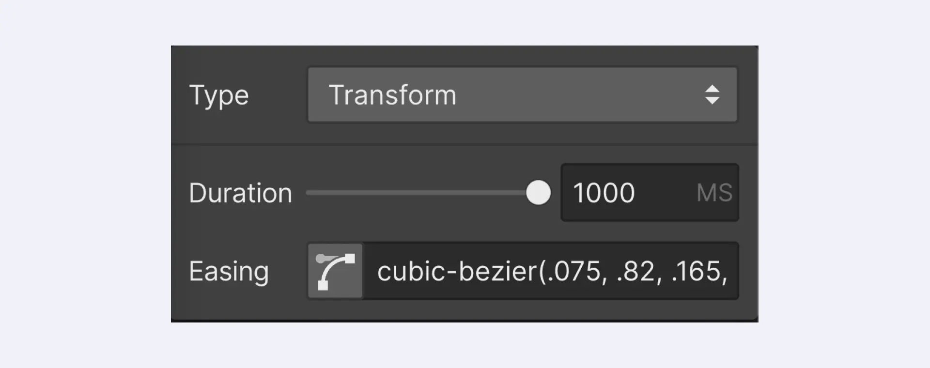
Task: Click the bezier curve button beside Easing
Action: coord(335,271)
